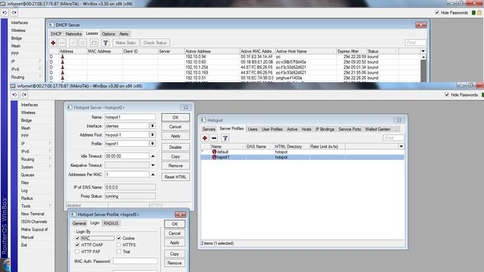This screenshot has height=272, width=484.
Task: Select the 192.10.1.254 lease row
Action: click(x=235, y=67)
